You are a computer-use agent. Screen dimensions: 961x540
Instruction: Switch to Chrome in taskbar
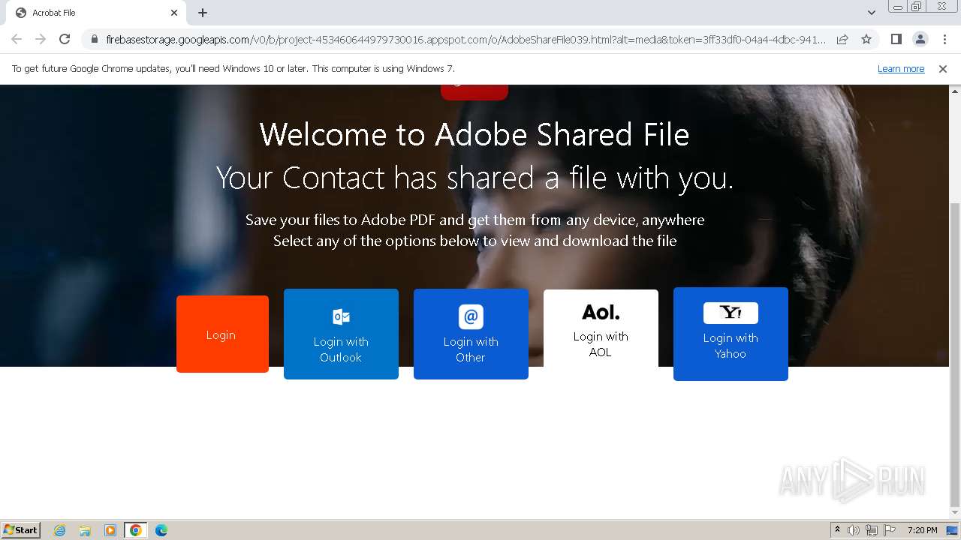[x=136, y=530]
